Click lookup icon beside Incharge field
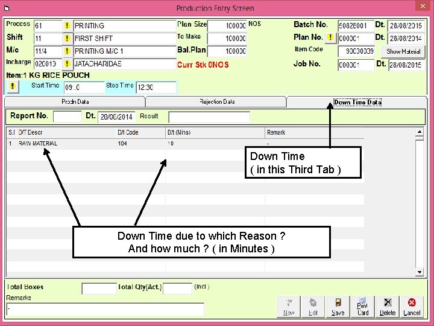 [67, 64]
